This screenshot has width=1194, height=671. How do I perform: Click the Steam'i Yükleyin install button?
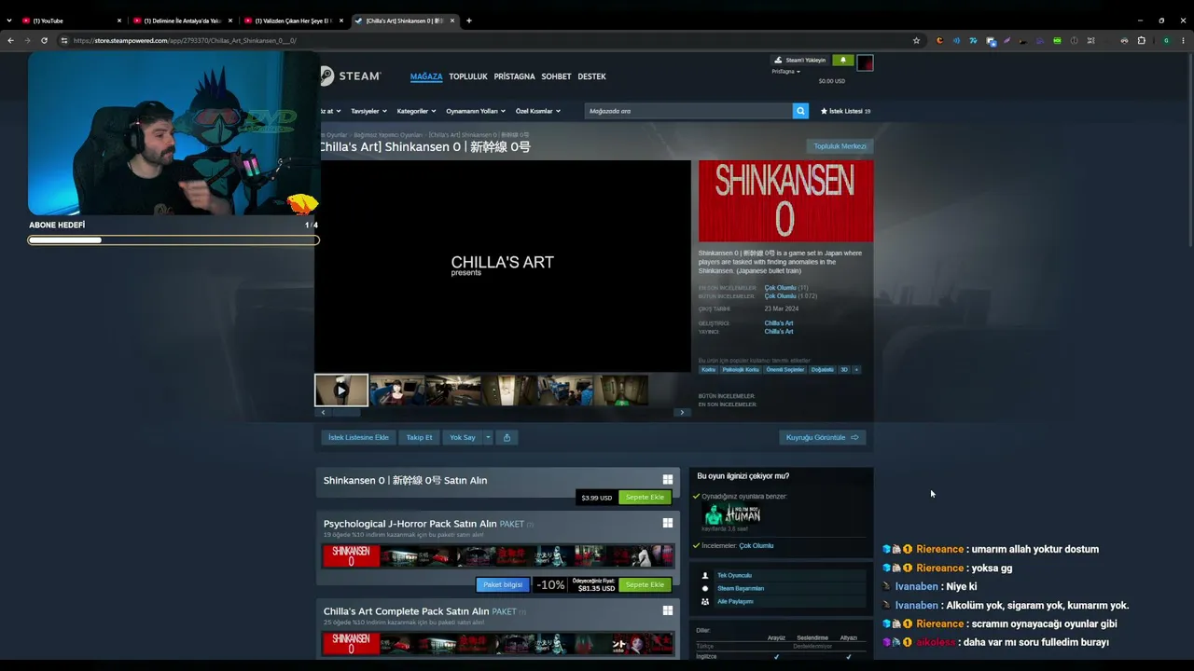coord(800,60)
